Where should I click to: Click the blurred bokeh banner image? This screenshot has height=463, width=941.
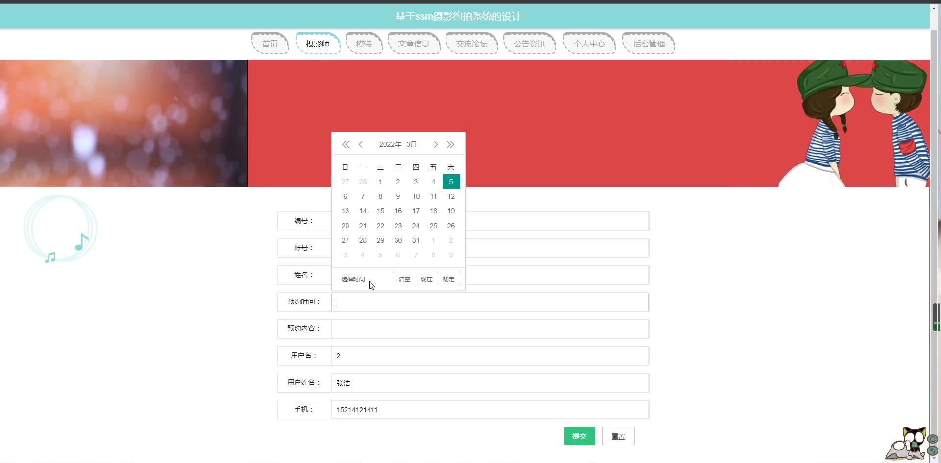click(x=124, y=123)
